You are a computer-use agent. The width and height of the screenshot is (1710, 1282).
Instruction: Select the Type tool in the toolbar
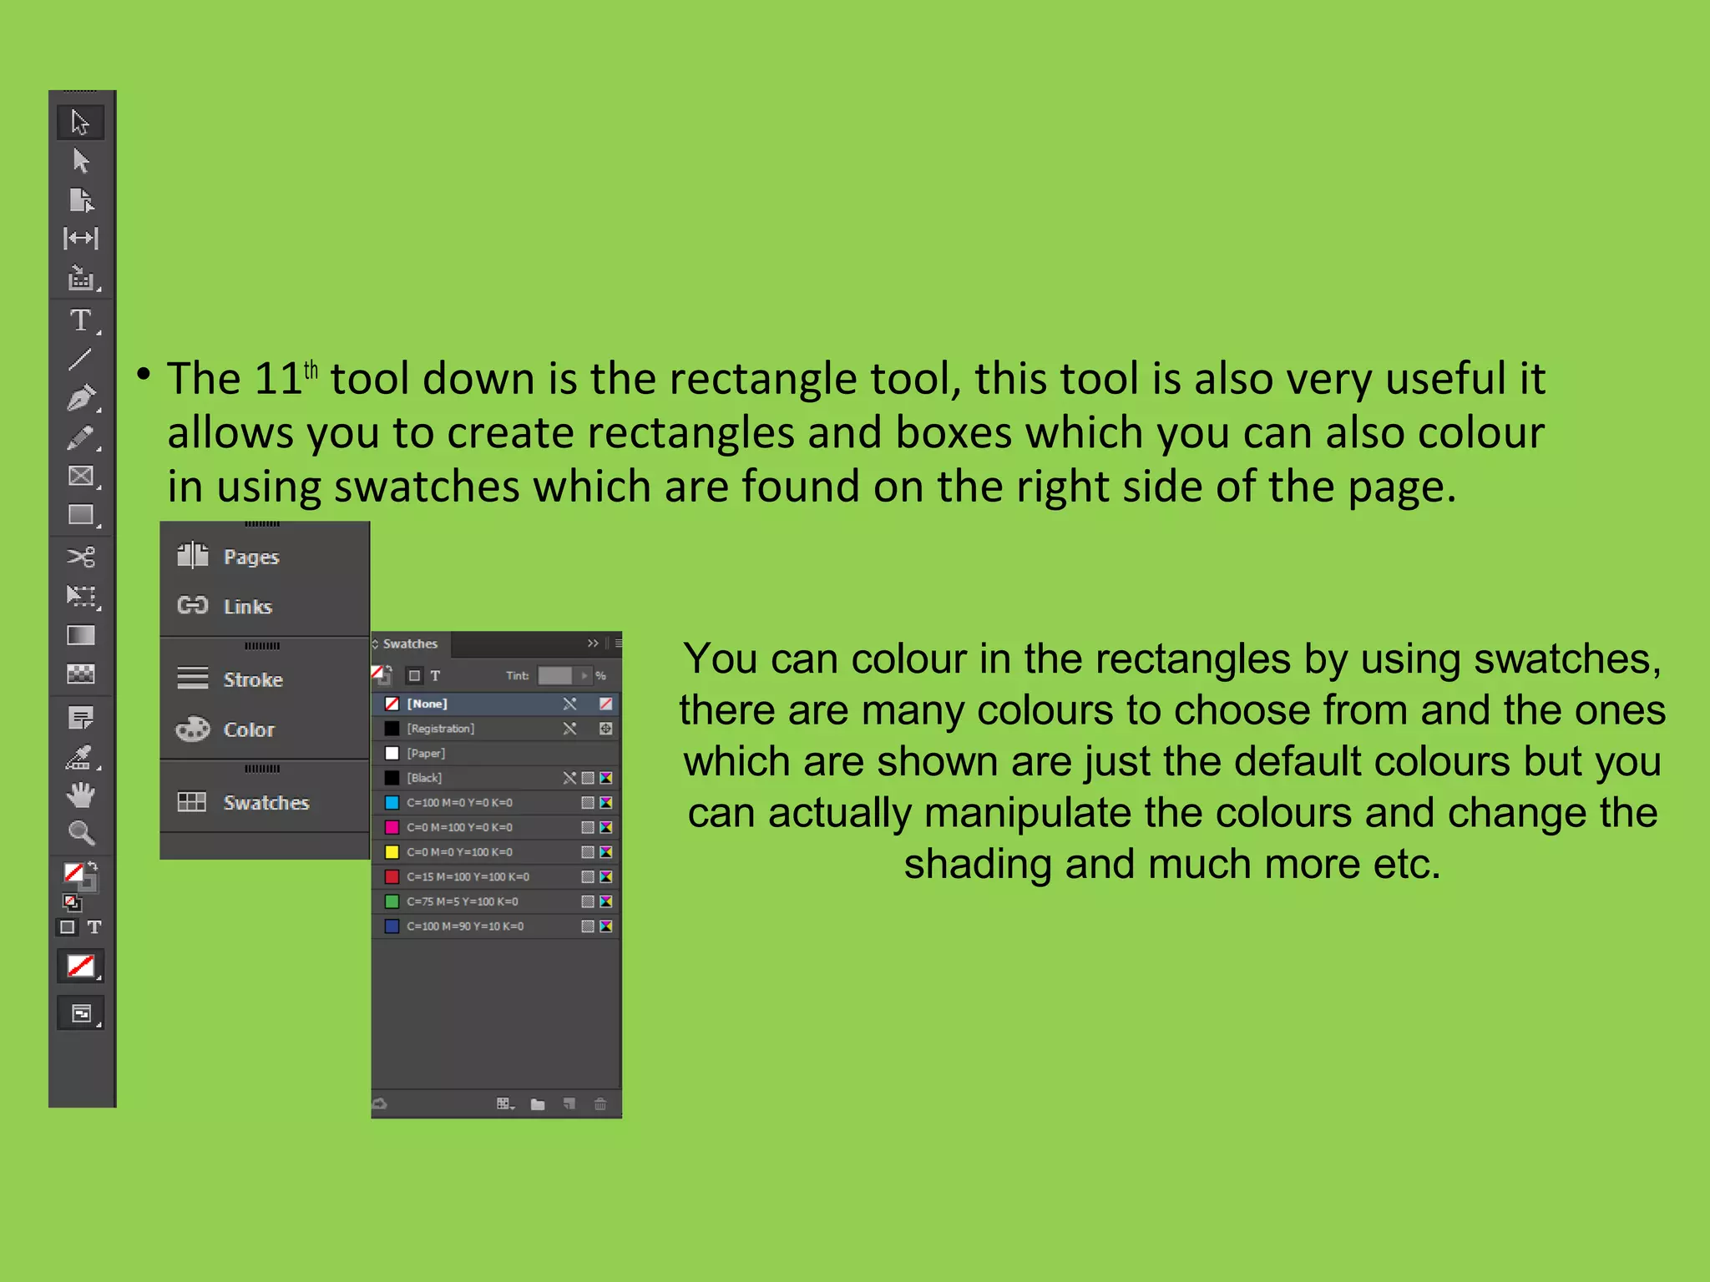point(80,320)
